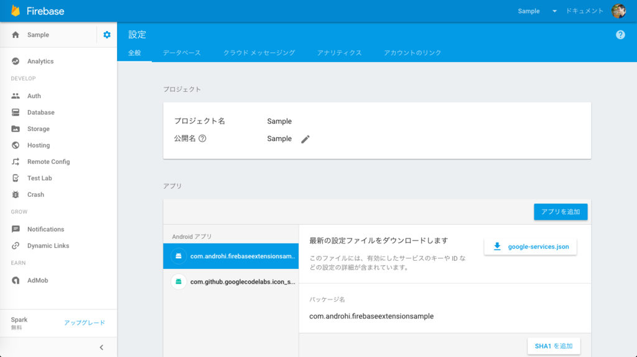Click the Storage folder icon
The image size is (637, 357).
(x=16, y=129)
